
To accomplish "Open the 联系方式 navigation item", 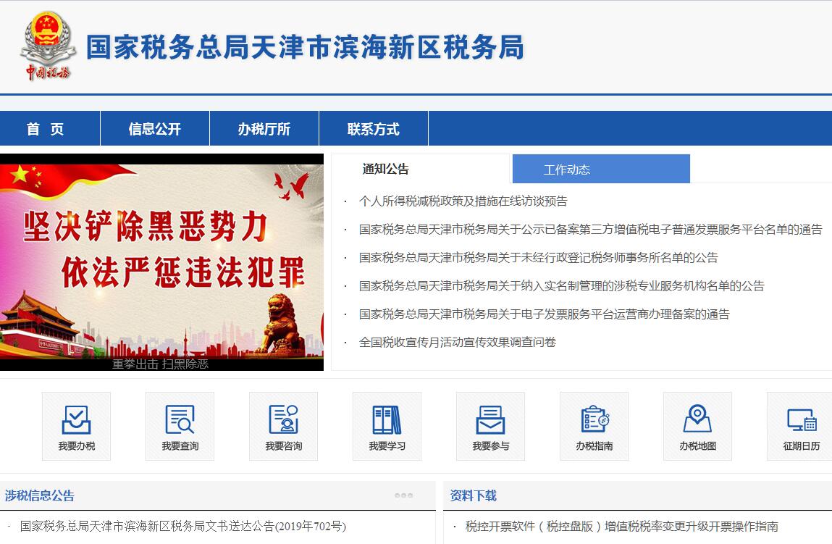I will (x=373, y=129).
